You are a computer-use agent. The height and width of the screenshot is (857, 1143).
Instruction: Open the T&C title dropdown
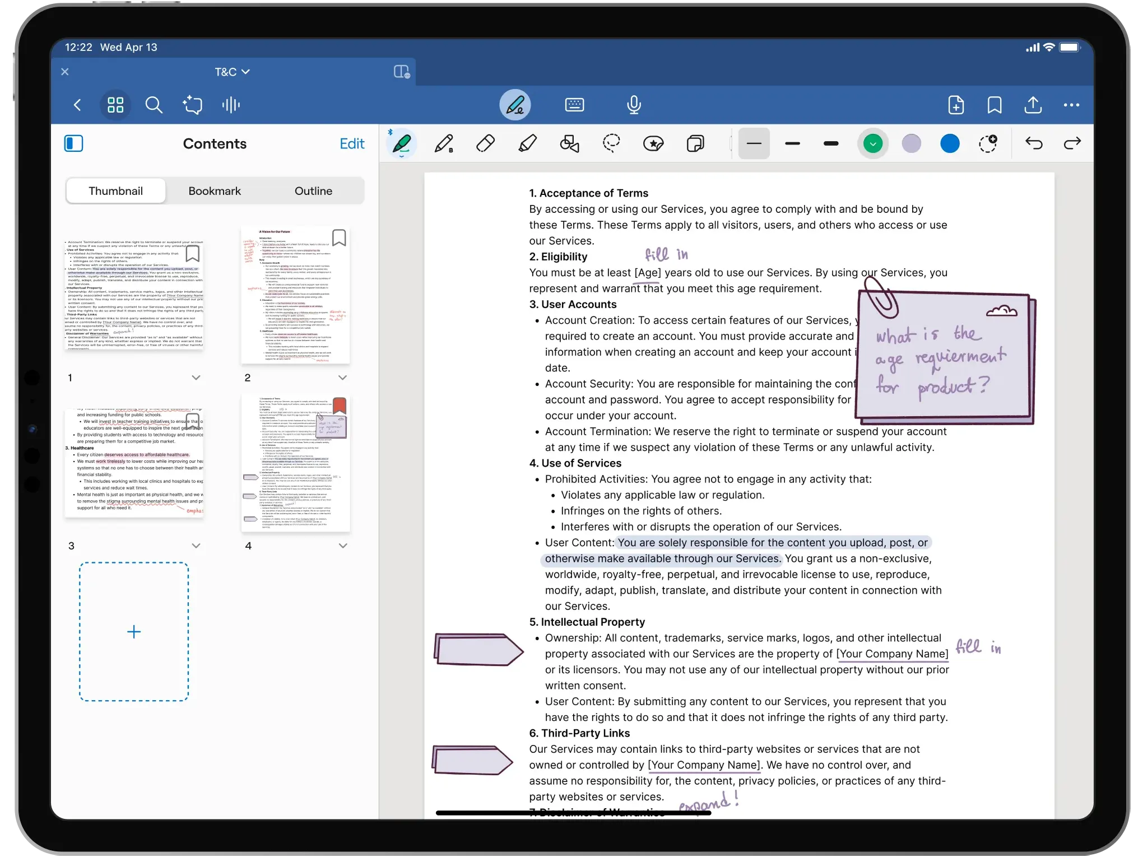(232, 72)
